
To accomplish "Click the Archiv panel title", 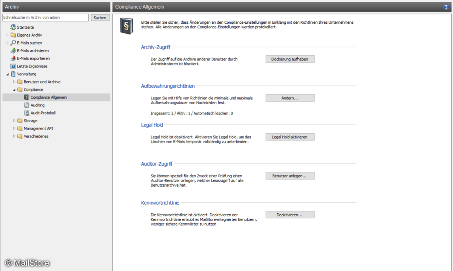I will click(12, 7).
